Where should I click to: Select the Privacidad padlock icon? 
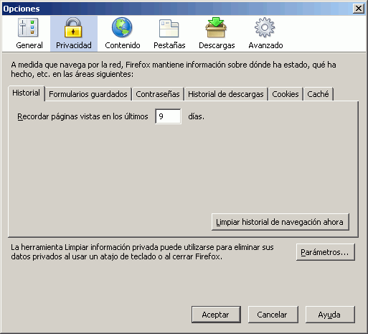pos(73,28)
